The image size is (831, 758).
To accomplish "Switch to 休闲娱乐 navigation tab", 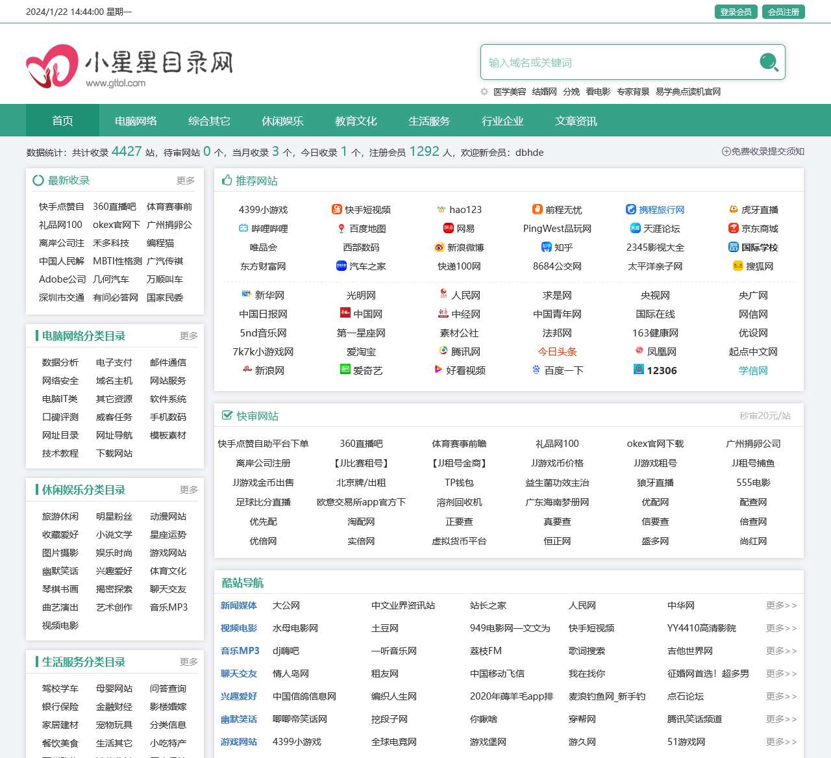I will (282, 121).
